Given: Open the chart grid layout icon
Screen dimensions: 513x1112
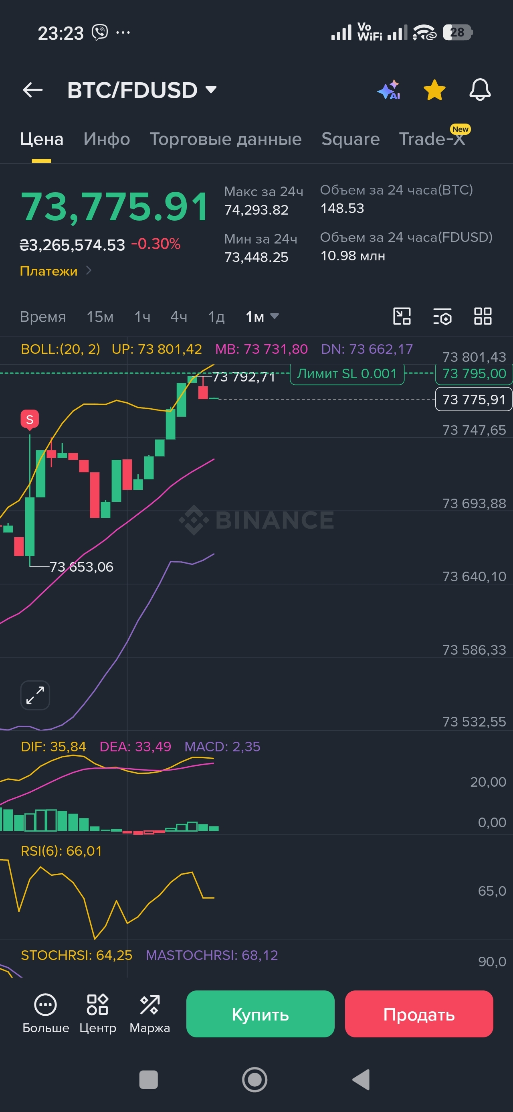Looking at the screenshot, I should coord(483,316).
